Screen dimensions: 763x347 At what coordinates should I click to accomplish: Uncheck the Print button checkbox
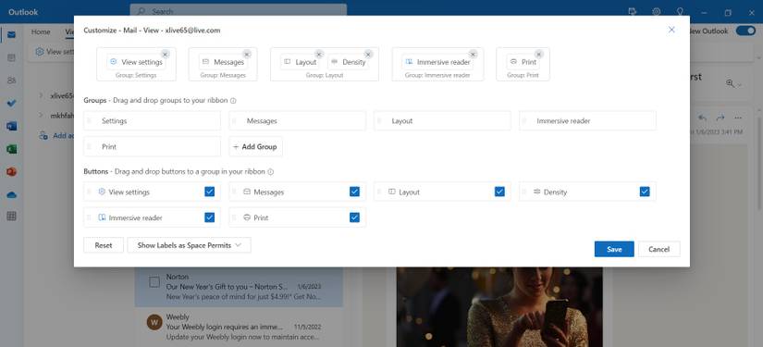pos(355,217)
